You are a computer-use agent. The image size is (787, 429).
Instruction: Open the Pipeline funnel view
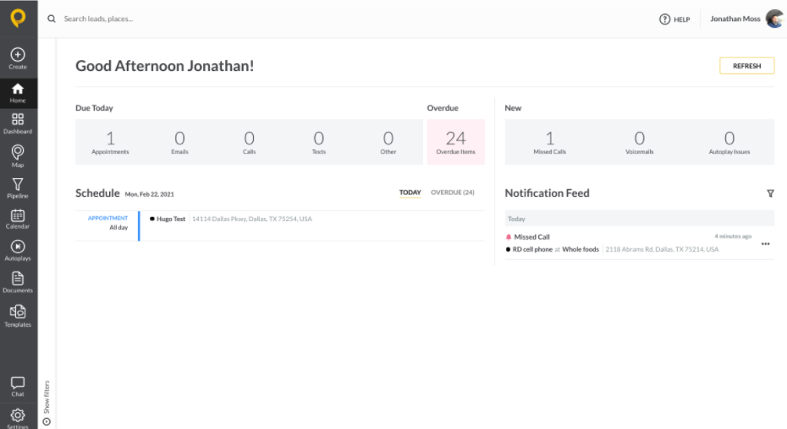point(18,188)
